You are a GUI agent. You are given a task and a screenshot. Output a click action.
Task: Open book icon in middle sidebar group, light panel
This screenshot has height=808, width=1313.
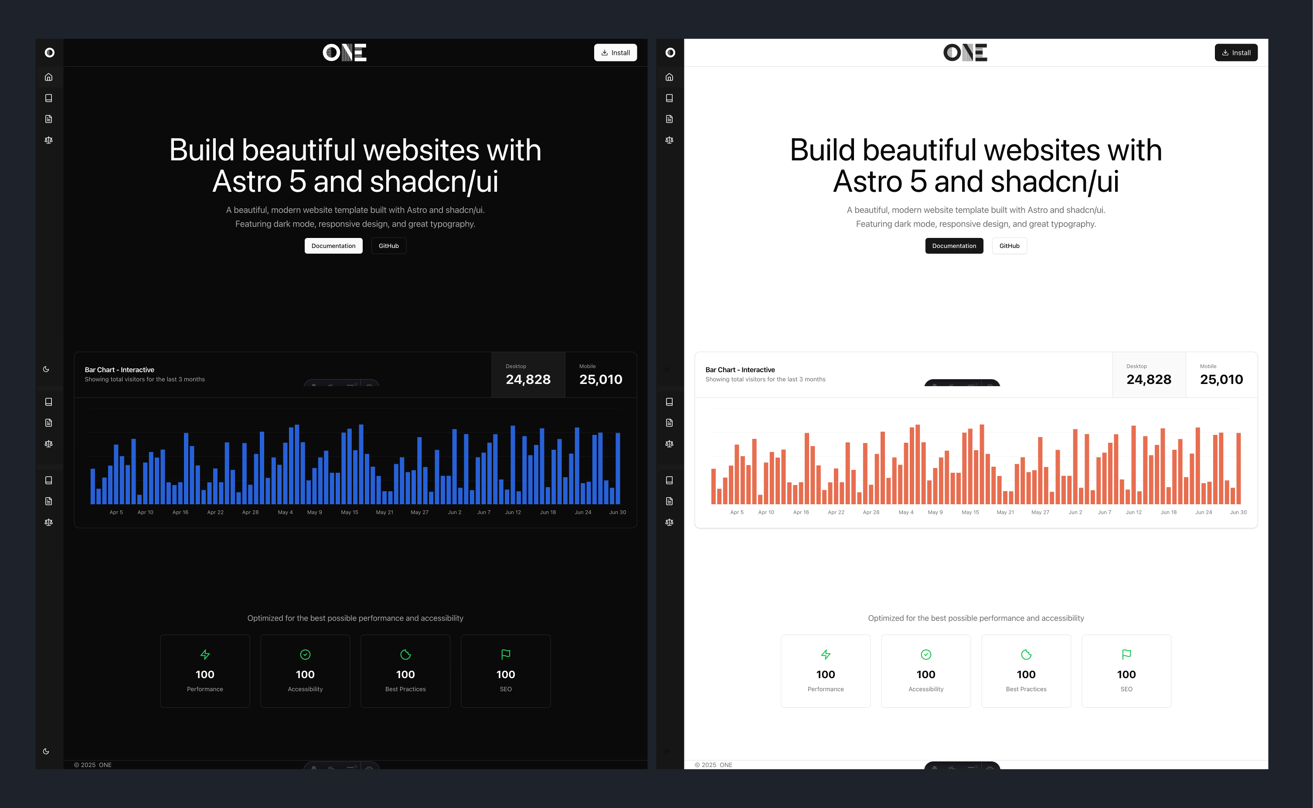[x=669, y=401]
